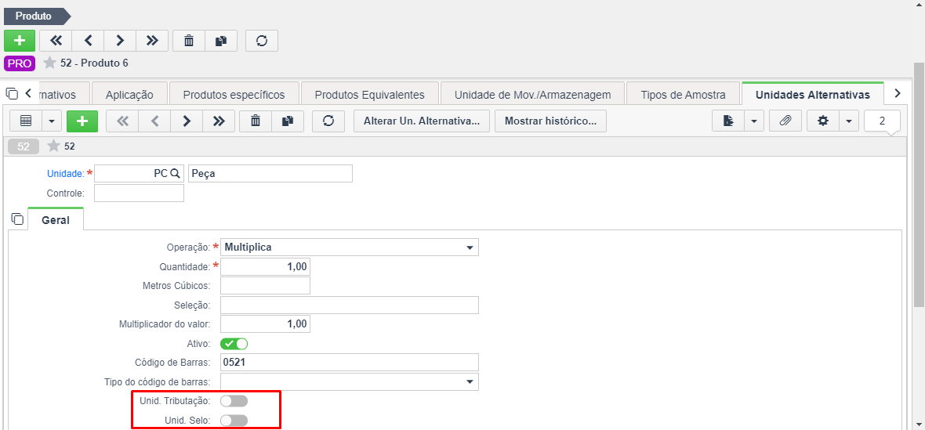Click scrollbar down arrow at bottom right
The height and width of the screenshot is (430, 925).
click(x=919, y=424)
